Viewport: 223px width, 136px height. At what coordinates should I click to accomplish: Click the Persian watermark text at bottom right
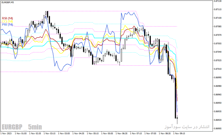pos(187,127)
